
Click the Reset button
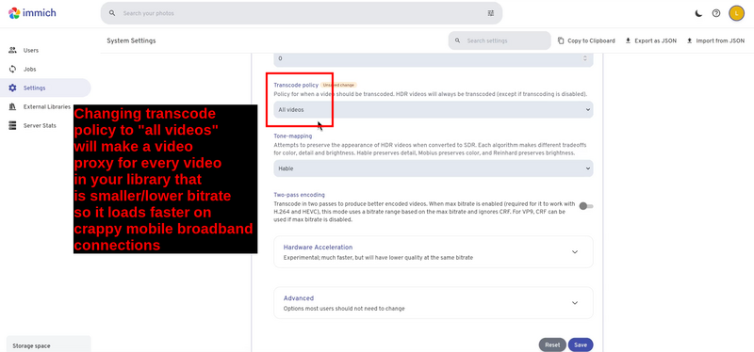(x=552, y=344)
